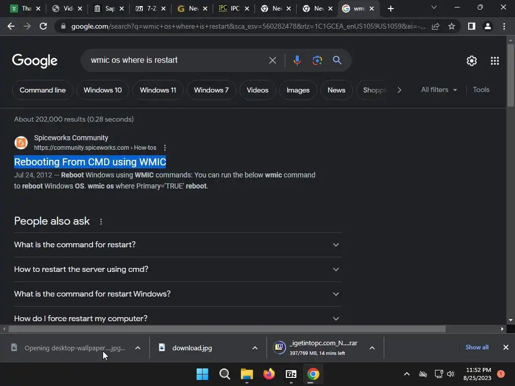Open the All filters dropdown
Screen dimensions: 515x386
coord(439,90)
